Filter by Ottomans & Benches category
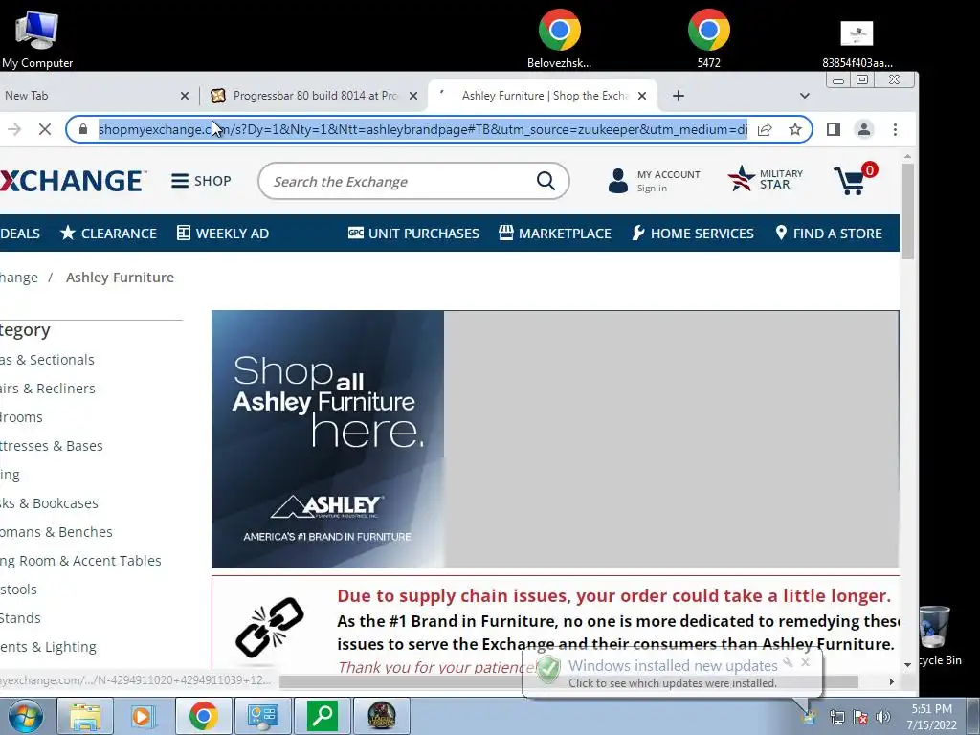The width and height of the screenshot is (980, 735). point(56,532)
